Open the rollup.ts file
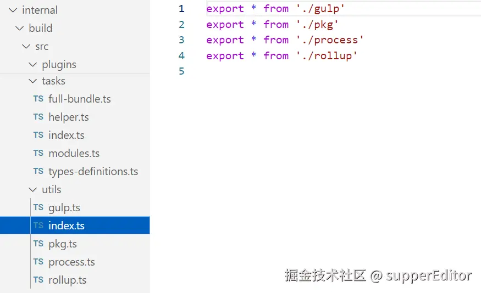481x293 pixels. click(67, 280)
